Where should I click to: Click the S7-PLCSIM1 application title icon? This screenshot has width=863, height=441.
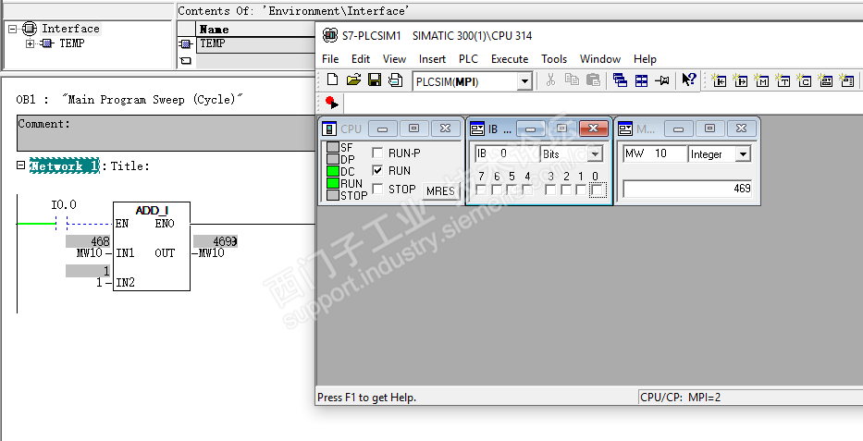329,35
